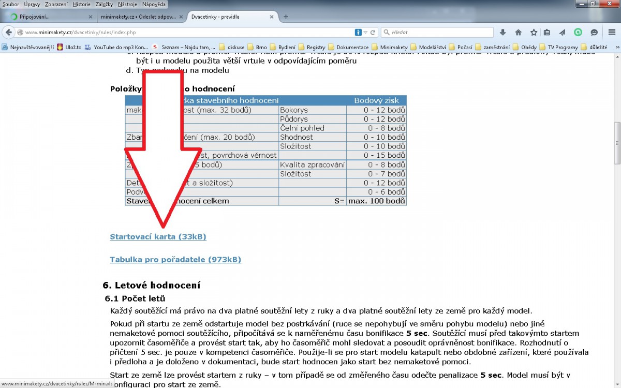This screenshot has height=388, width=621.
Task: Go to the home page icon
Action: click(518, 32)
